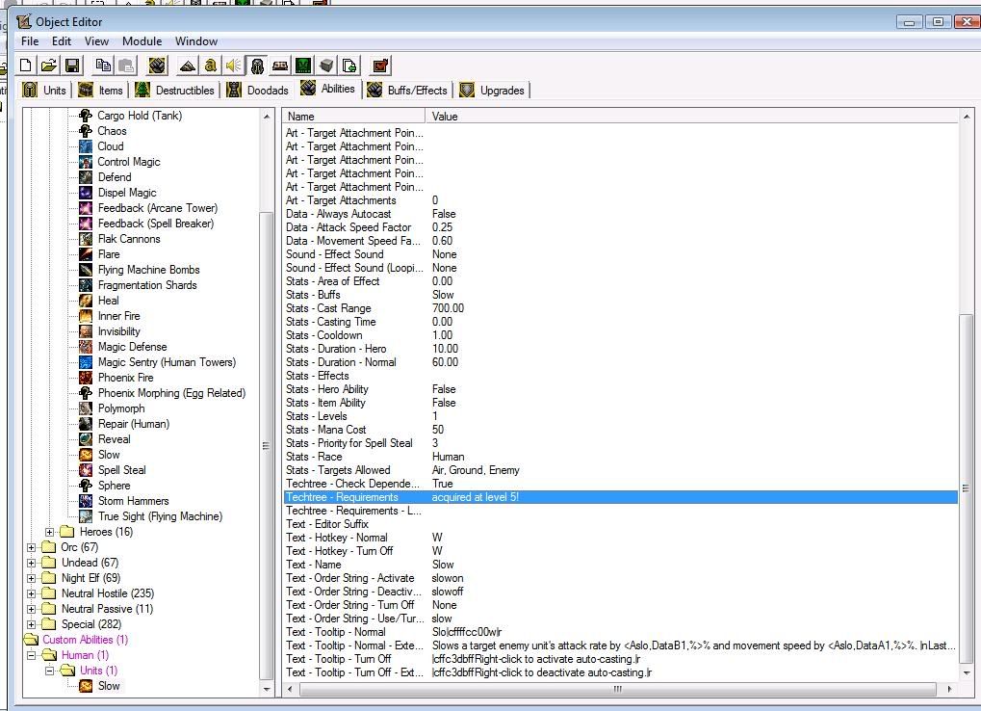Select the Stats - Duration - Hero row
The image size is (981, 711).
[621, 350]
